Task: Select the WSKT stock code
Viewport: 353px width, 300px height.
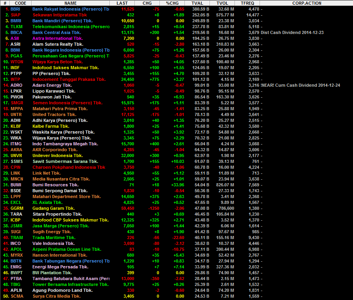Action: point(16,132)
